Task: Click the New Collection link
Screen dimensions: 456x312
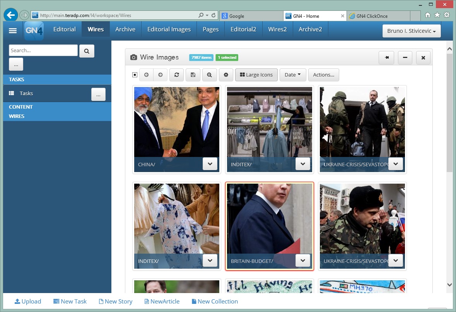Action: point(215,302)
